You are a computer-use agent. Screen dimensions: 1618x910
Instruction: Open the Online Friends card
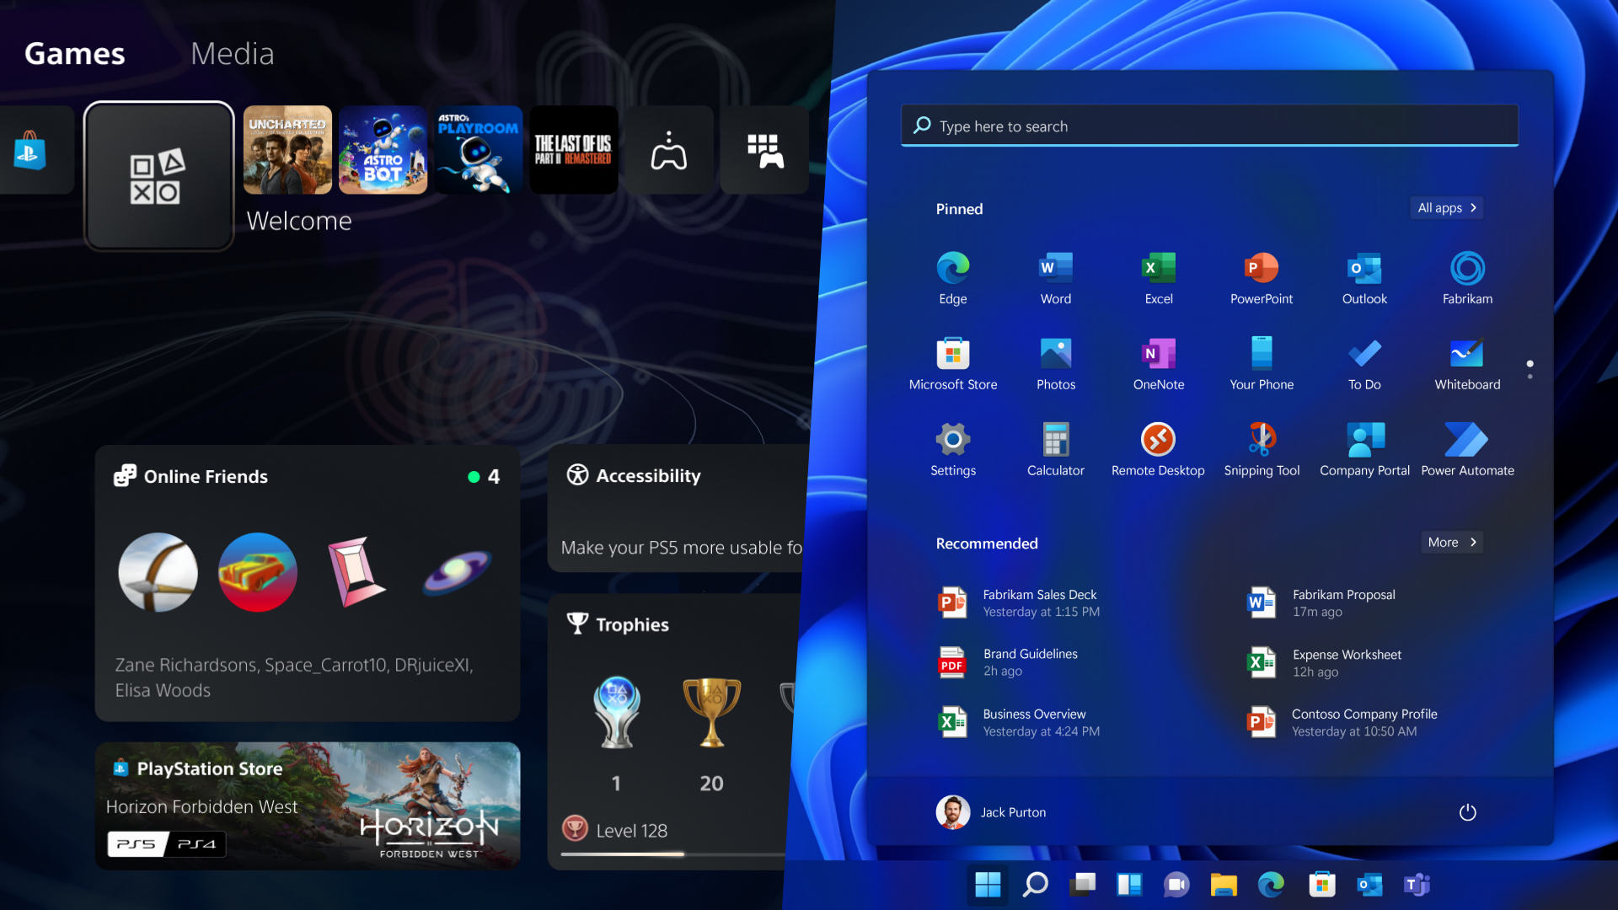[x=307, y=583]
